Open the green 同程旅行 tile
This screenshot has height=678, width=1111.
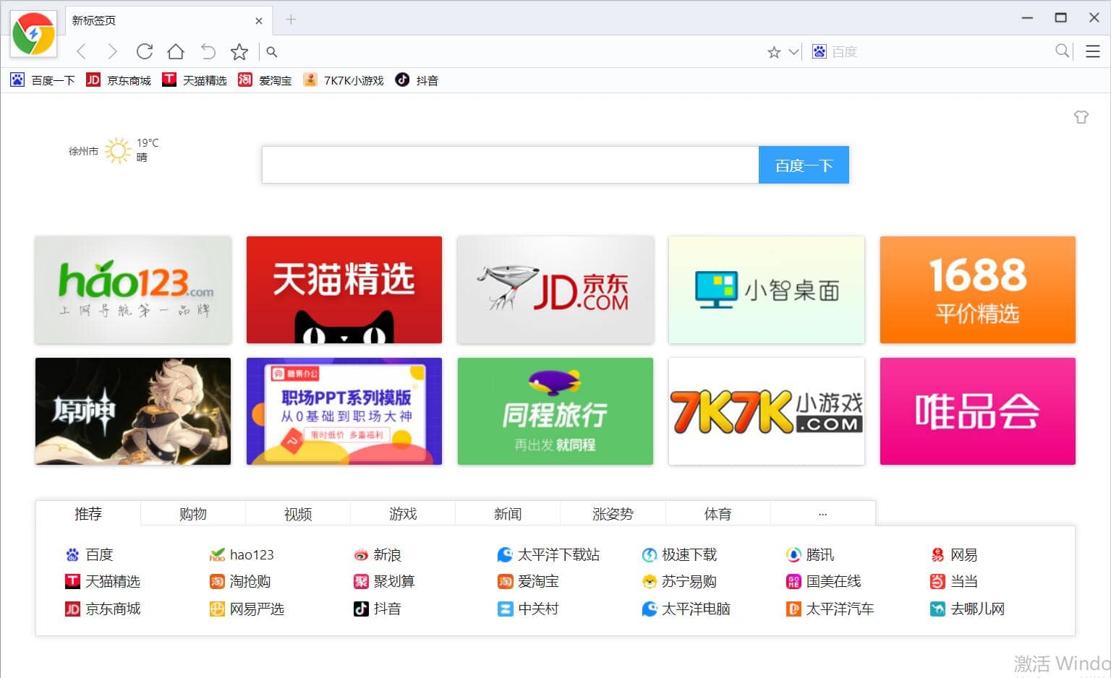[555, 411]
